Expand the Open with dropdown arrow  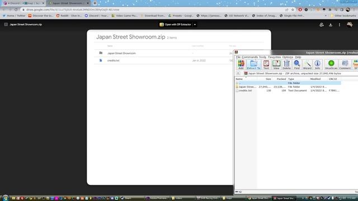coord(195,25)
